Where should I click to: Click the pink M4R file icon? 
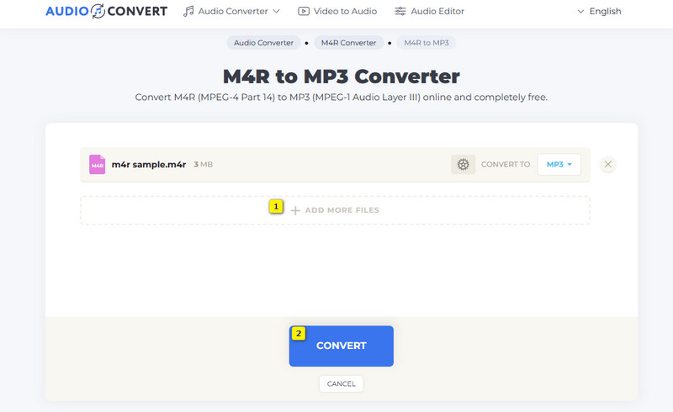click(97, 164)
